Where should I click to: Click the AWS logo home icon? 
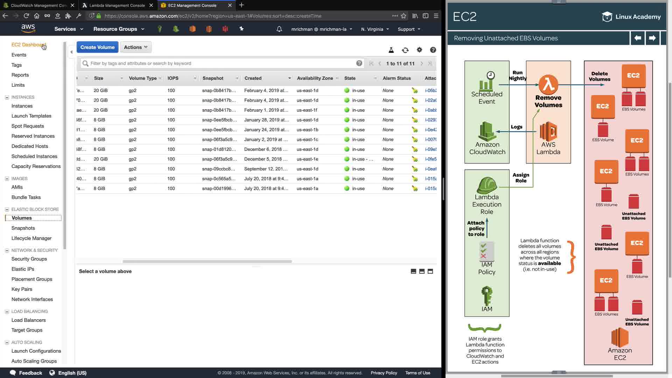coord(28,28)
